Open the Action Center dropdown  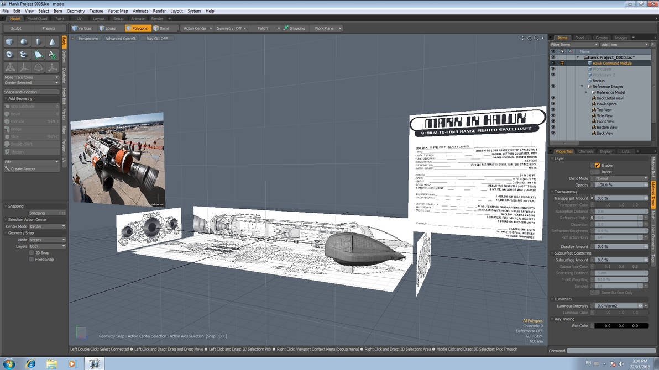[197, 28]
